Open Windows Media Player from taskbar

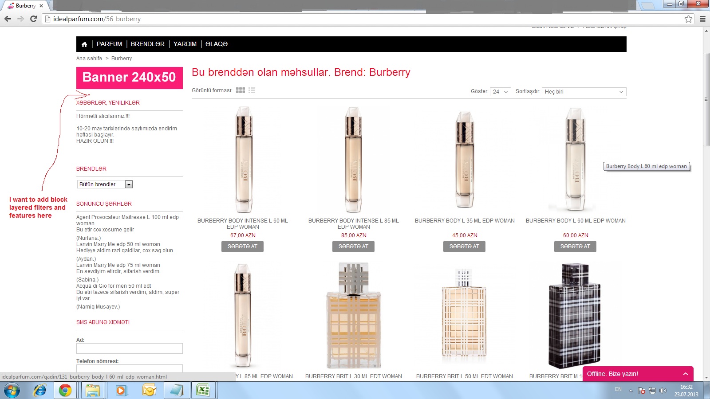(x=120, y=391)
